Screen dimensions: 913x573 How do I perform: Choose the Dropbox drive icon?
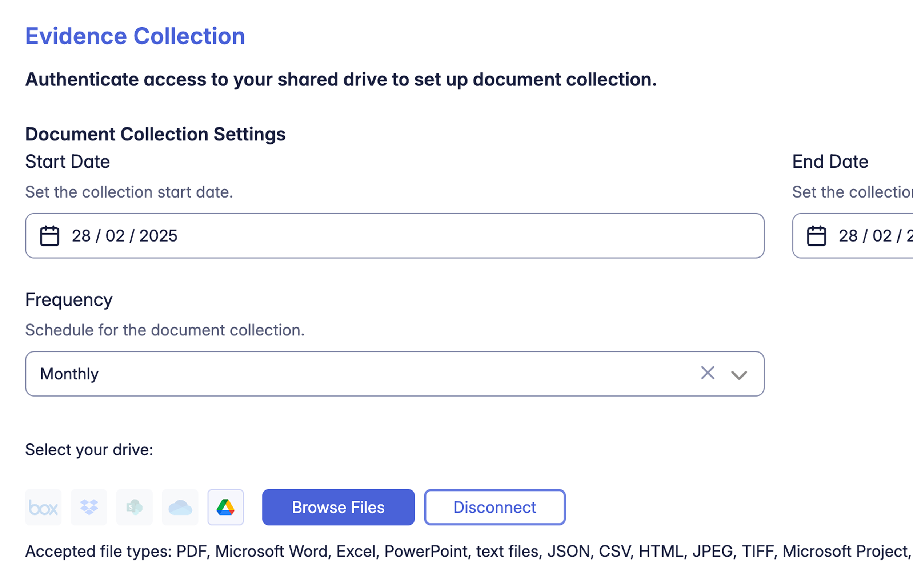click(x=89, y=507)
